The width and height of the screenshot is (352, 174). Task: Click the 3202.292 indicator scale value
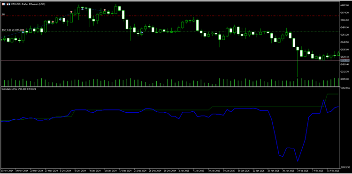point(345,167)
